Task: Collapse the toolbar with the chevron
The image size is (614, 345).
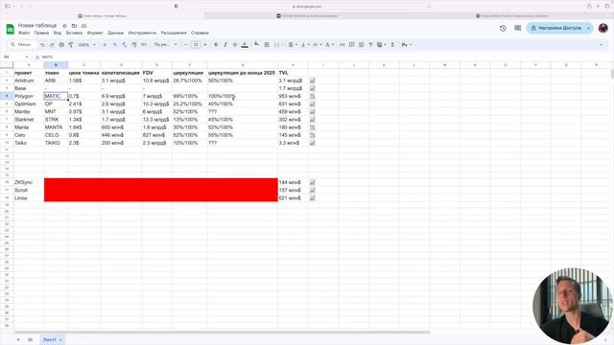Action: [x=601, y=45]
